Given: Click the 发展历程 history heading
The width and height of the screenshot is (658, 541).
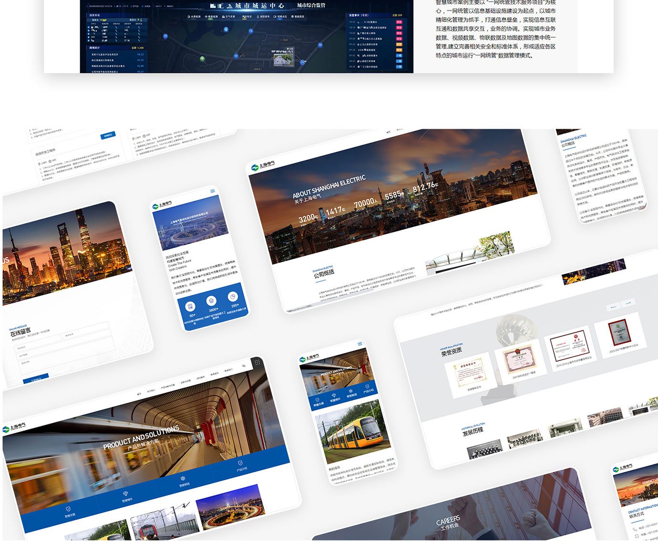Looking at the screenshot, I should pos(473,431).
